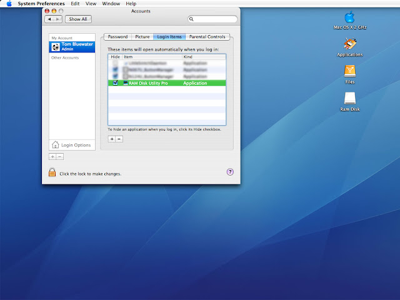Open Login Options
The image size is (400, 300).
click(72, 145)
